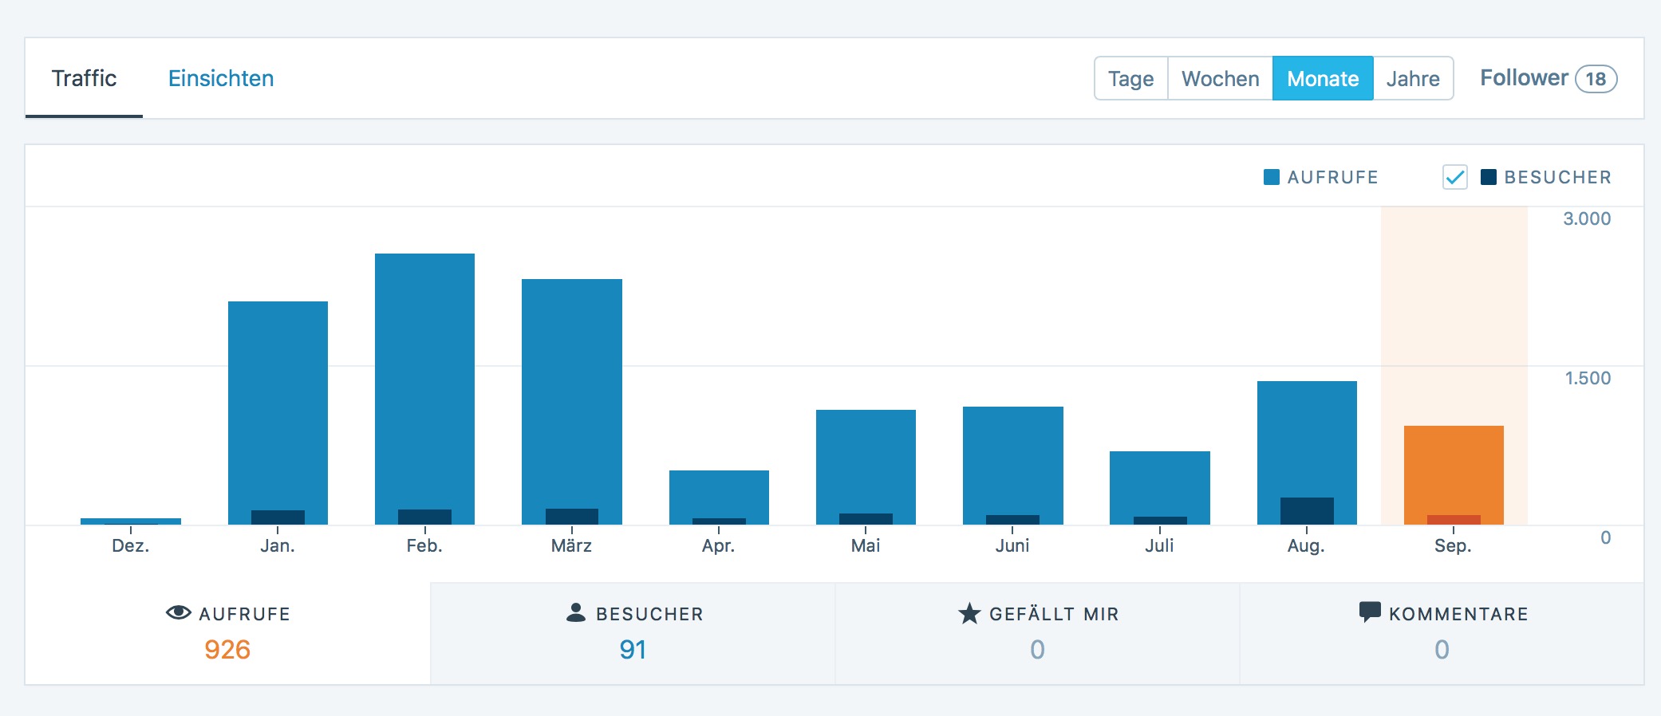The image size is (1661, 716).
Task: Select the Kommentare stat tab
Action: (x=1442, y=633)
